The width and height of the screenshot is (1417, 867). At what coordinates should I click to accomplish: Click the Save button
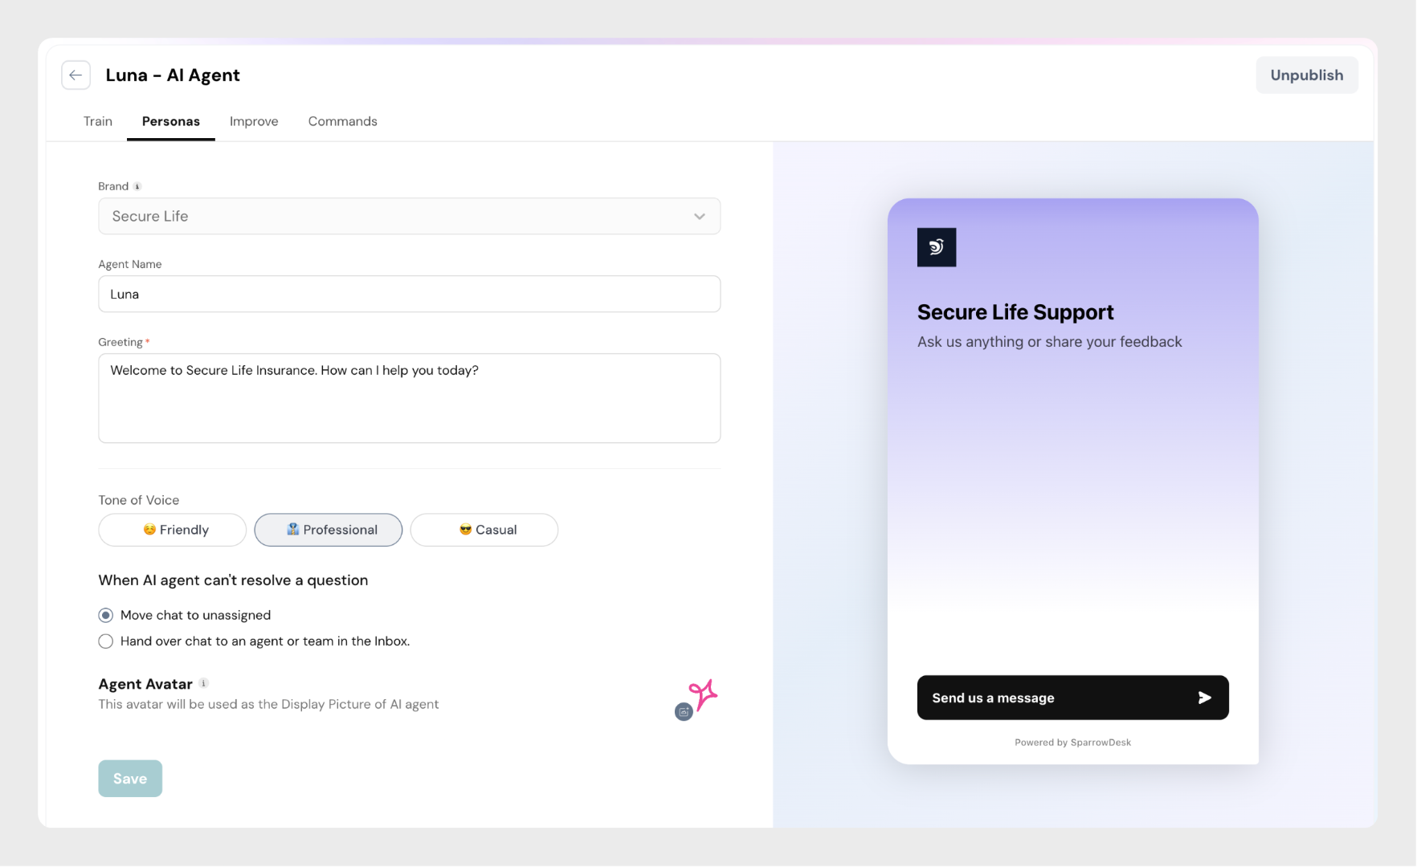point(130,779)
